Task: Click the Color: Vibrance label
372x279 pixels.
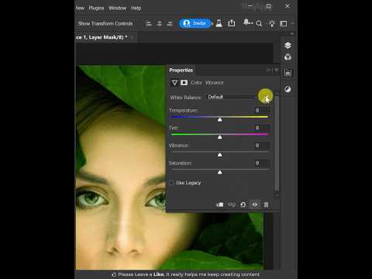Action: [x=207, y=83]
